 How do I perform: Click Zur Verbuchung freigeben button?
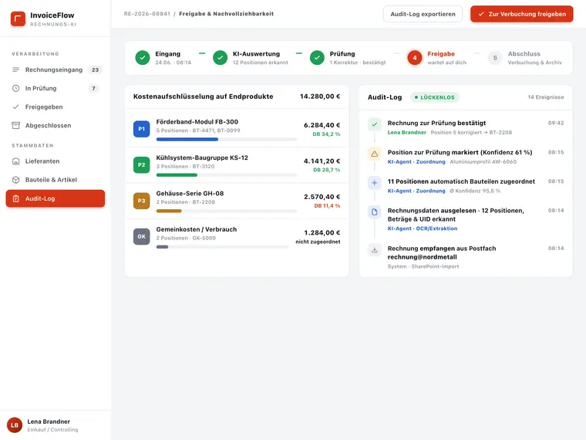(x=522, y=14)
